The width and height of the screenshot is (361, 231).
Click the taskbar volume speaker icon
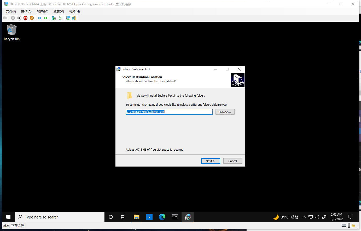pyautogui.click(x=317, y=217)
